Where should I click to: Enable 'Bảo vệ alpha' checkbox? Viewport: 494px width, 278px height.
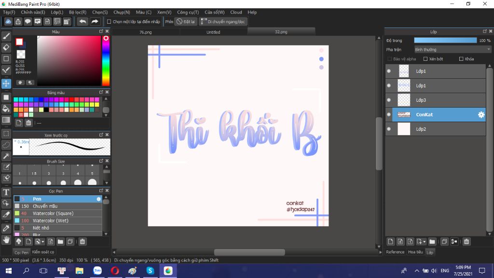[389, 59]
